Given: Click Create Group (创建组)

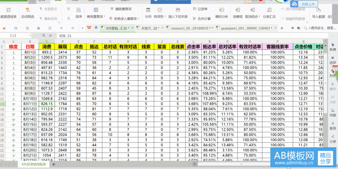Looking at the screenshot, I should [238, 13].
